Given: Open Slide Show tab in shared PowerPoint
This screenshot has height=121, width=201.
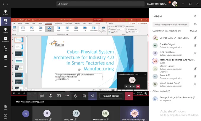Looking at the screenshot, I should [69, 23].
